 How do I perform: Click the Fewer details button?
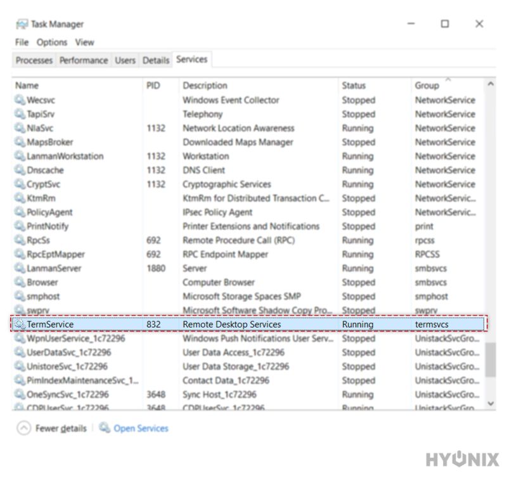click(x=61, y=429)
